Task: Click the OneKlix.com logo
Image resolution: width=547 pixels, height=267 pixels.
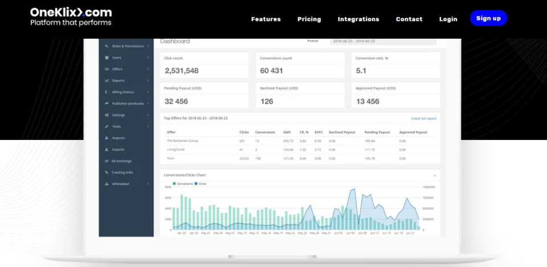Action: [x=71, y=17]
